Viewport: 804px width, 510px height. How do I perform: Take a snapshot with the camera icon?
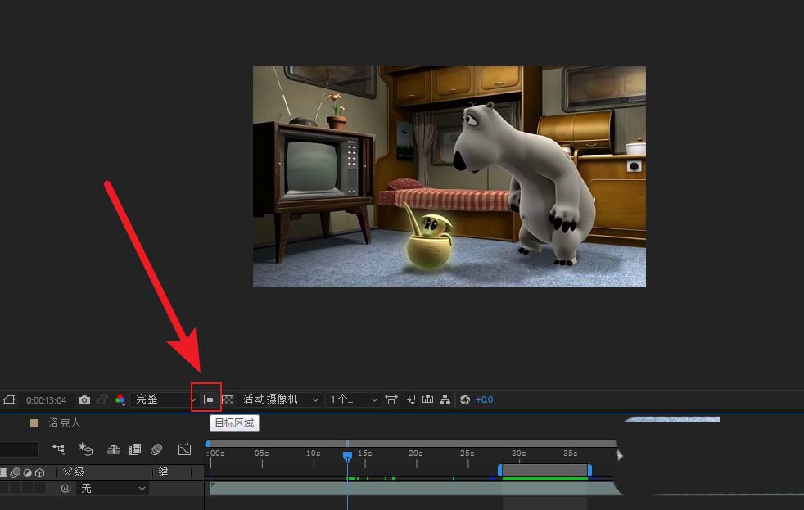(84, 399)
